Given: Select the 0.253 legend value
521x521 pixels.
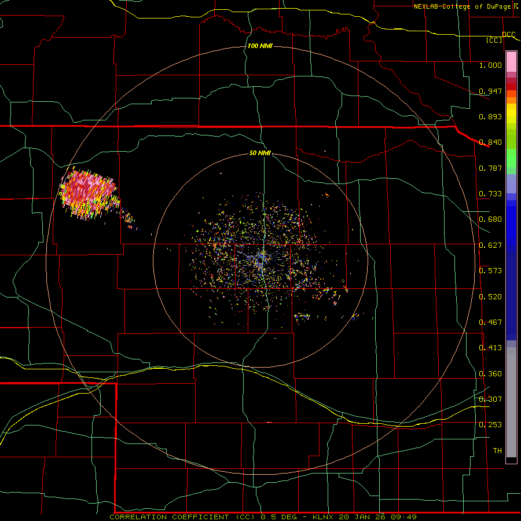Looking at the screenshot, I should pos(490,425).
